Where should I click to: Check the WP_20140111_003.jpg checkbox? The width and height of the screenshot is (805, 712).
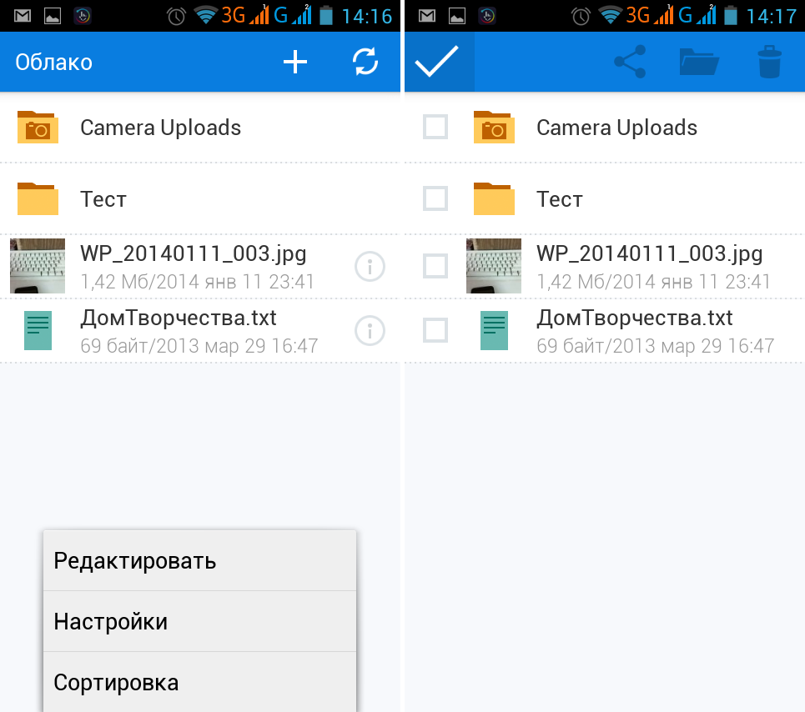pos(435,266)
